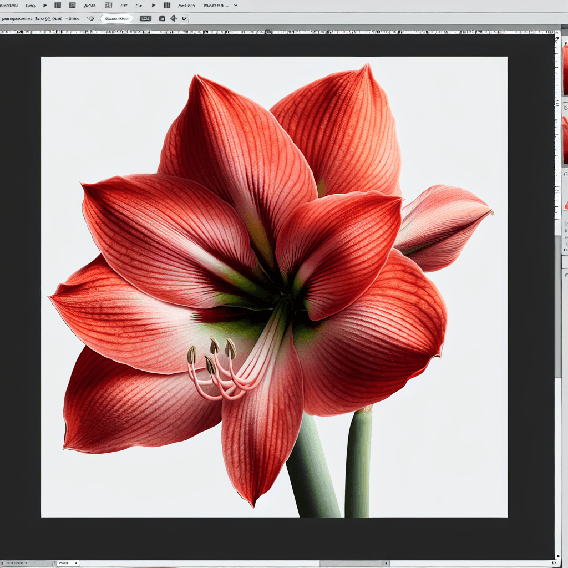The height and width of the screenshot is (568, 568).
Task: Click the horizontal scrollbar thumb below the canvas
Action: [354, 564]
